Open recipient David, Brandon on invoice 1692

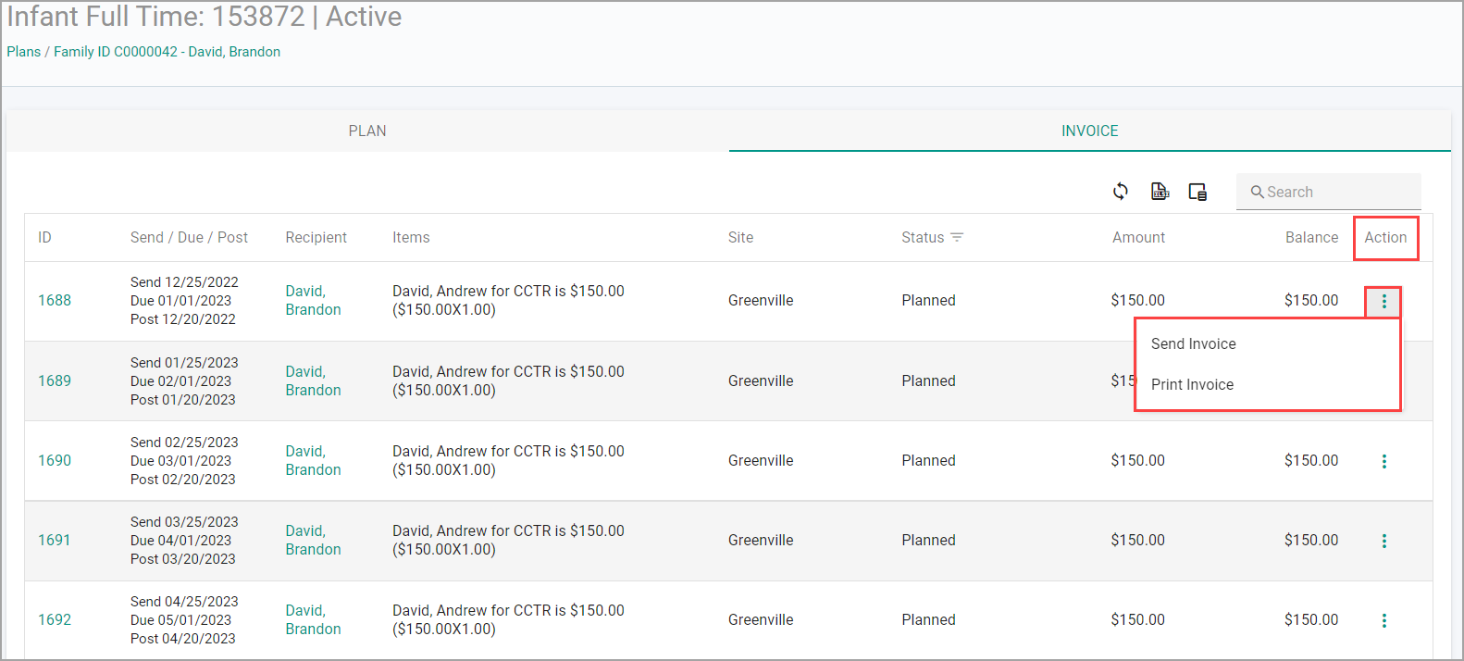(314, 619)
